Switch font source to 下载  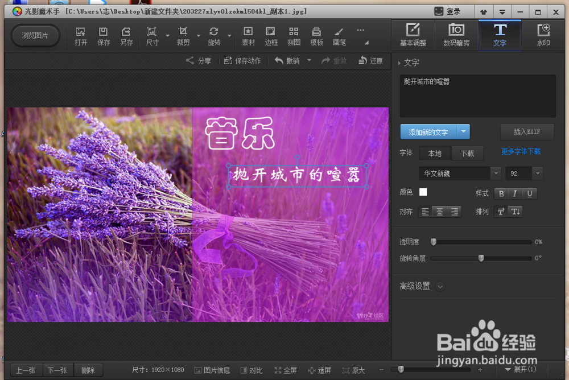[468, 153]
